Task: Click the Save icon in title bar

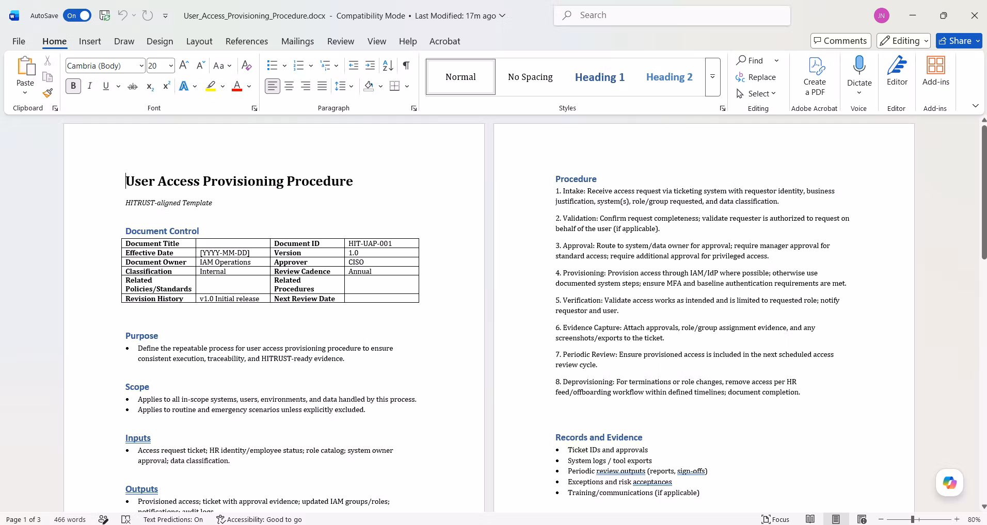Action: 105,15
